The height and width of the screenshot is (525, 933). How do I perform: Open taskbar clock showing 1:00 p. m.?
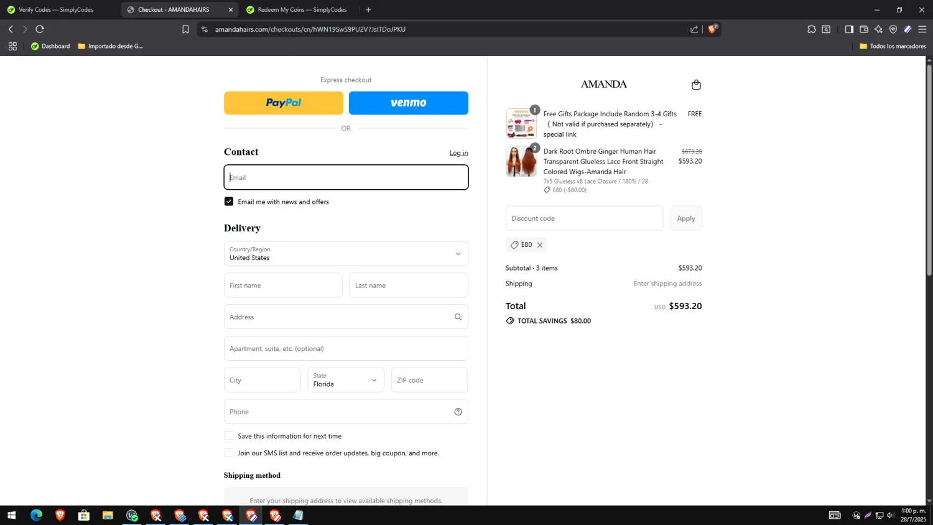pos(914,515)
